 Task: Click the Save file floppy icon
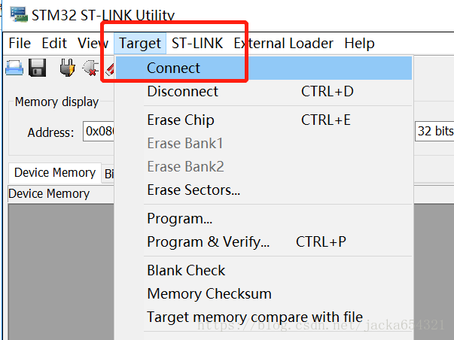[x=38, y=69]
